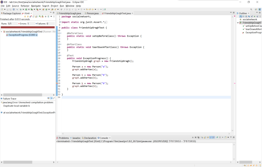Click the New Java Package toolbar icon

43,9
